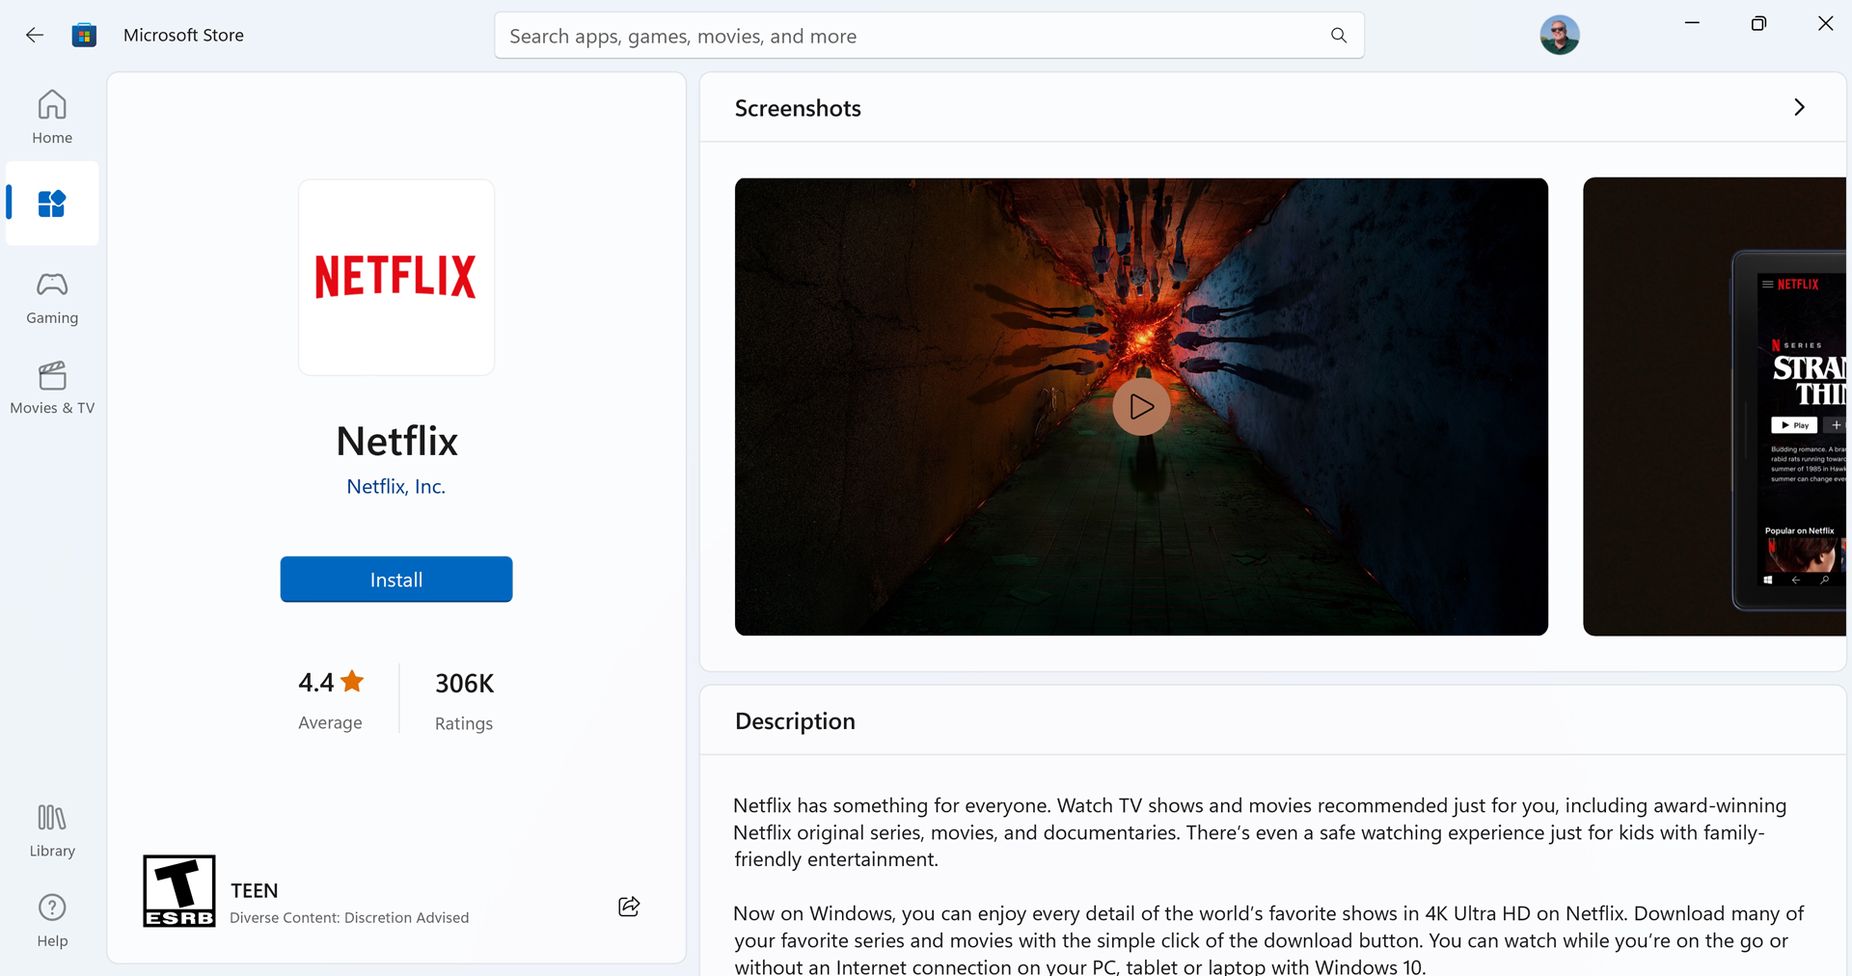Viewport: 1852px width, 976px height.
Task: Expand Screenshots with the chevron arrow
Action: [x=1799, y=107]
